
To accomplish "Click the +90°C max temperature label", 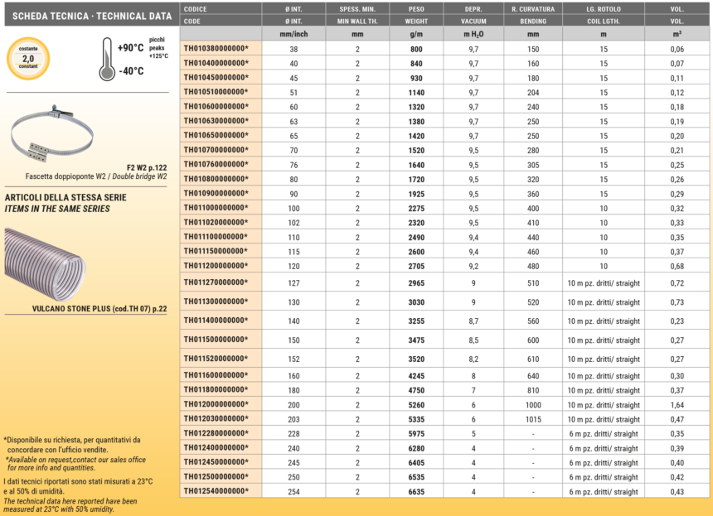I will point(131,48).
